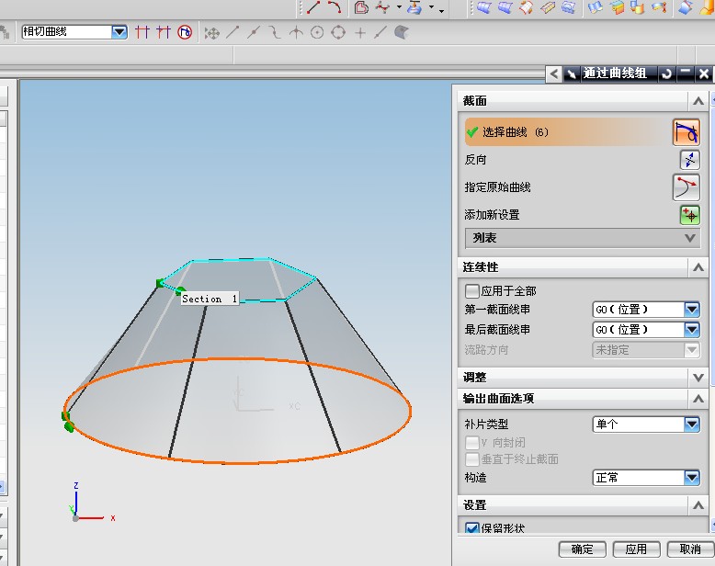Open the 相切曲线 curve rule dropdown
Screen dimensions: 715x566
tap(119, 32)
